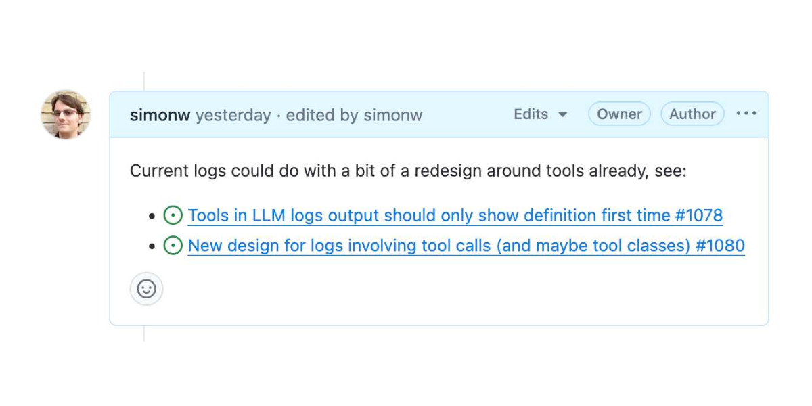Click 'edited by simonw' text
Viewport: 812px width, 406px height.
(x=355, y=115)
